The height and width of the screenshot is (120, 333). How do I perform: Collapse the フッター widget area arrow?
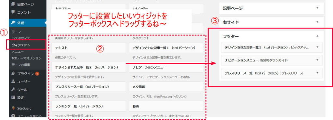[x=317, y=36]
